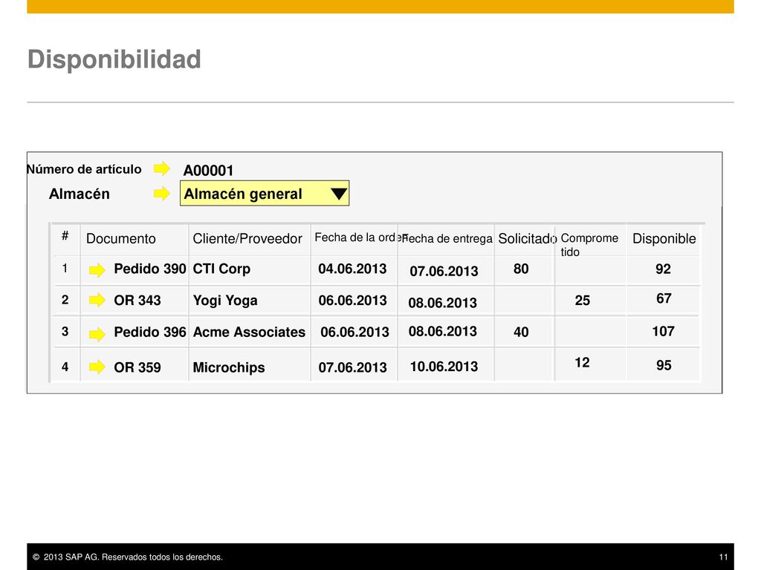Viewport: 761px width, 570px height.
Task: Open the yellow arrow link for OR 343
Action: click(x=97, y=300)
